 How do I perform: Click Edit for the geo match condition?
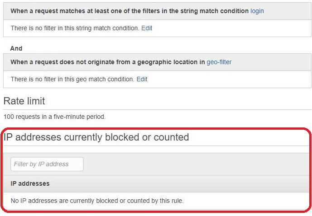pos(142,79)
